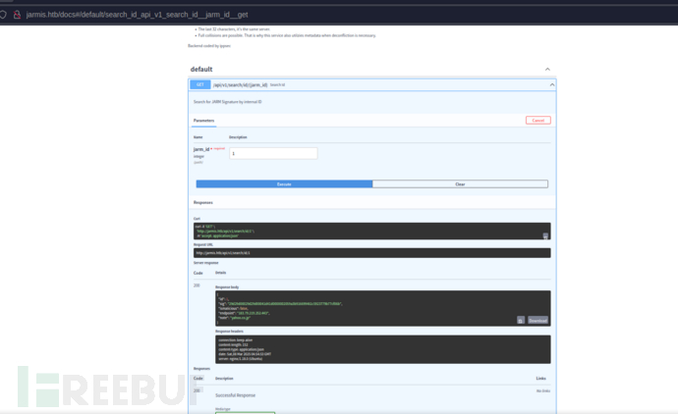Click the blue GET method badge
678x414 pixels.
click(x=199, y=84)
